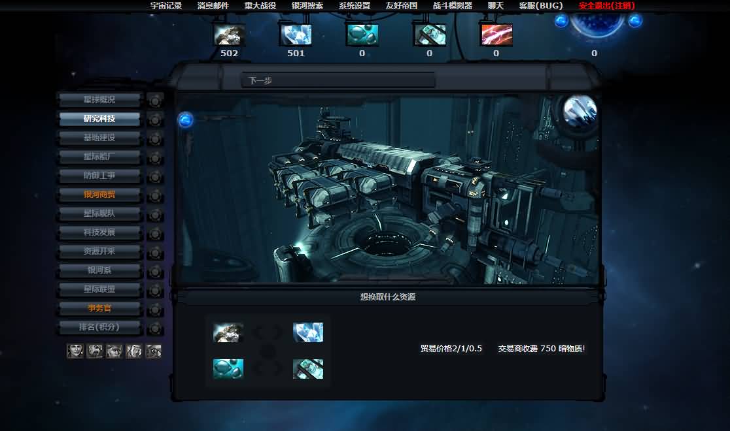730x431 pixels.
Task: Choose the bottom-right resource in the trade panel
Action: 307,369
